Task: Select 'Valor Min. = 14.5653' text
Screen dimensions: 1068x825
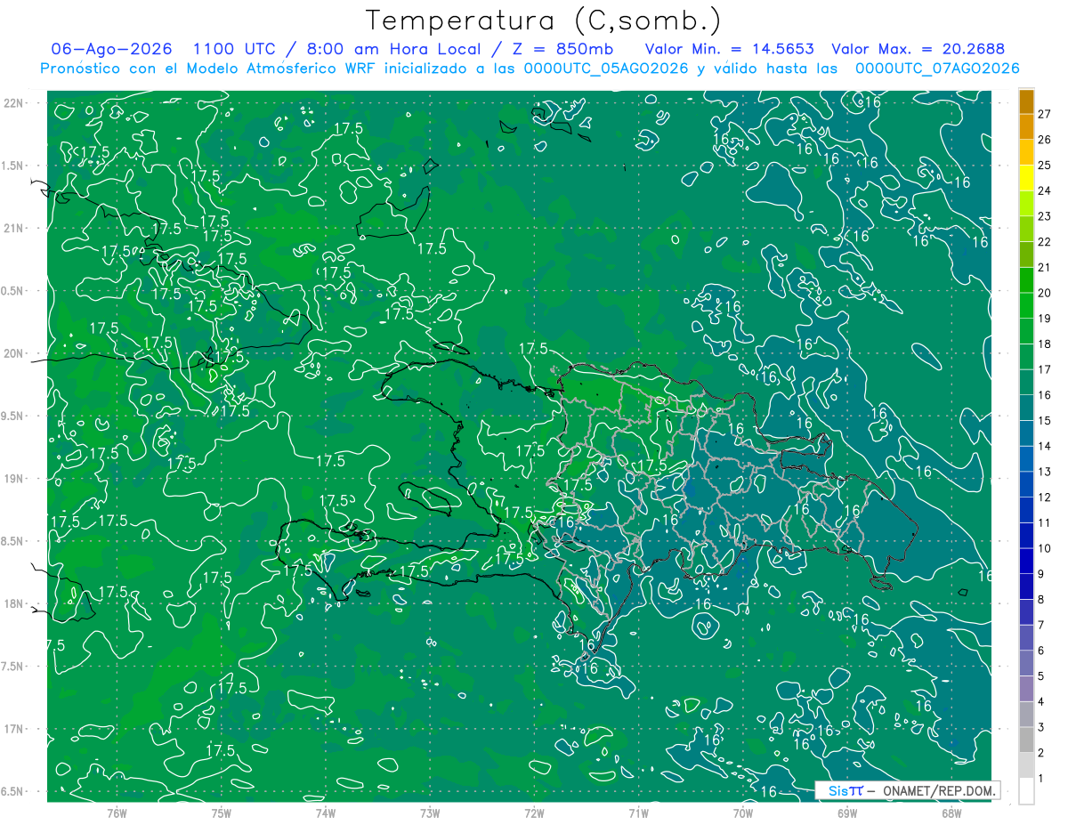Action: pos(729,49)
